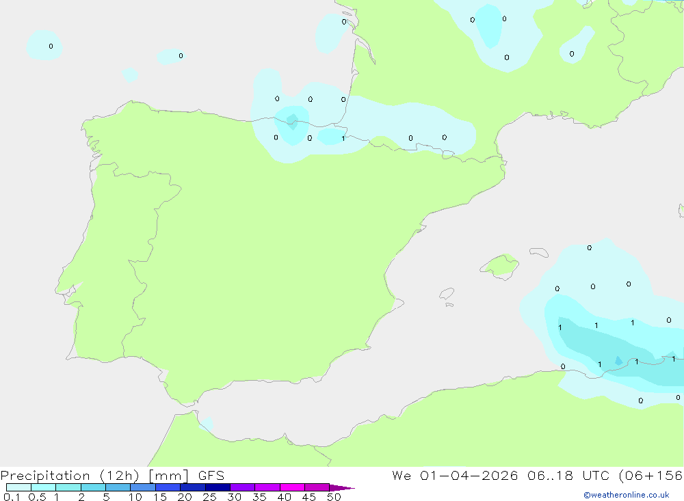Select the legend swatch between 2 and 5
This screenshot has width=684, height=501.
click(x=93, y=487)
